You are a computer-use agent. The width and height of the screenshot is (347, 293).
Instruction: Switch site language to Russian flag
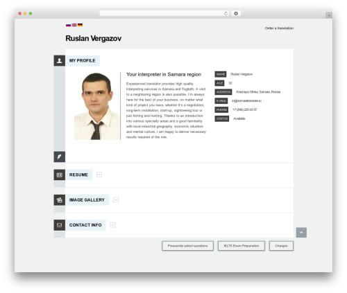tap(68, 25)
